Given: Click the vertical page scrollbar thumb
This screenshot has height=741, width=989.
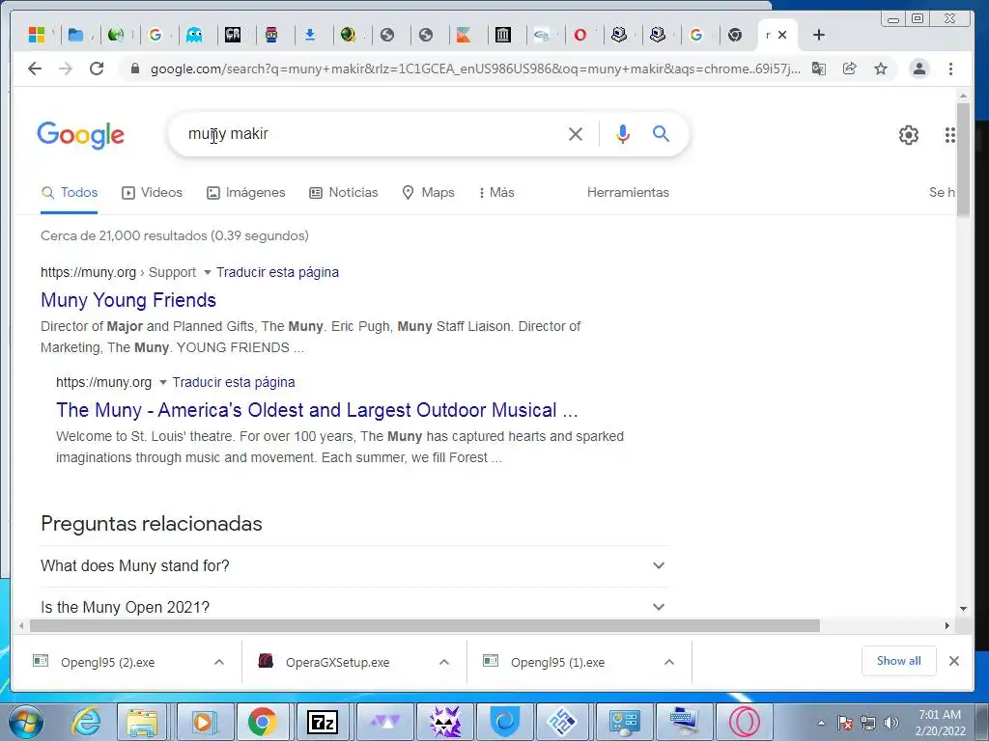Looking at the screenshot, I should (x=963, y=159).
